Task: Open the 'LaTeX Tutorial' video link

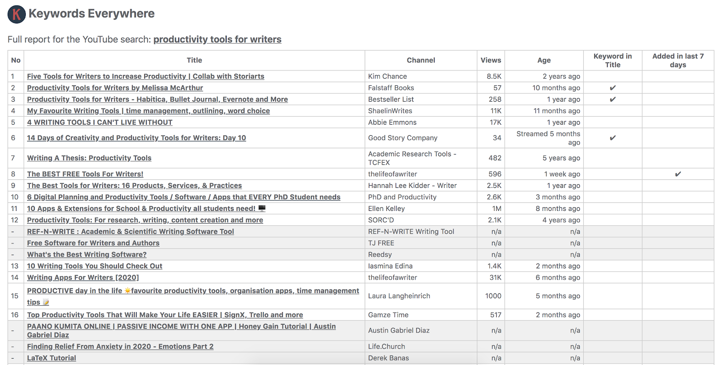Action: click(x=52, y=358)
